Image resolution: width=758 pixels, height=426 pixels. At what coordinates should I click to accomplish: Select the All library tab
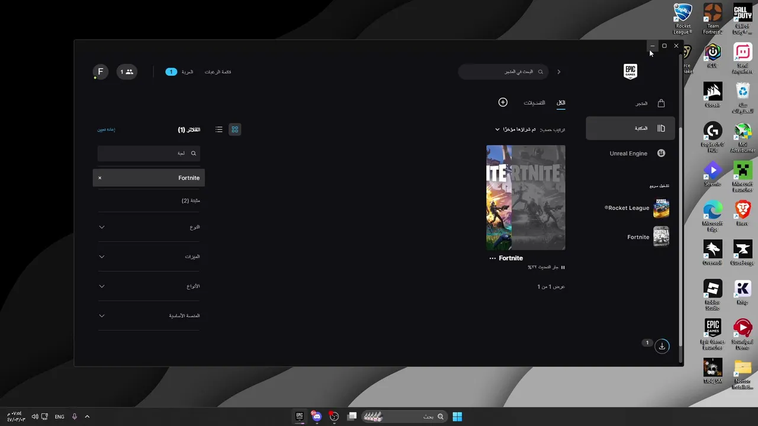click(x=561, y=103)
